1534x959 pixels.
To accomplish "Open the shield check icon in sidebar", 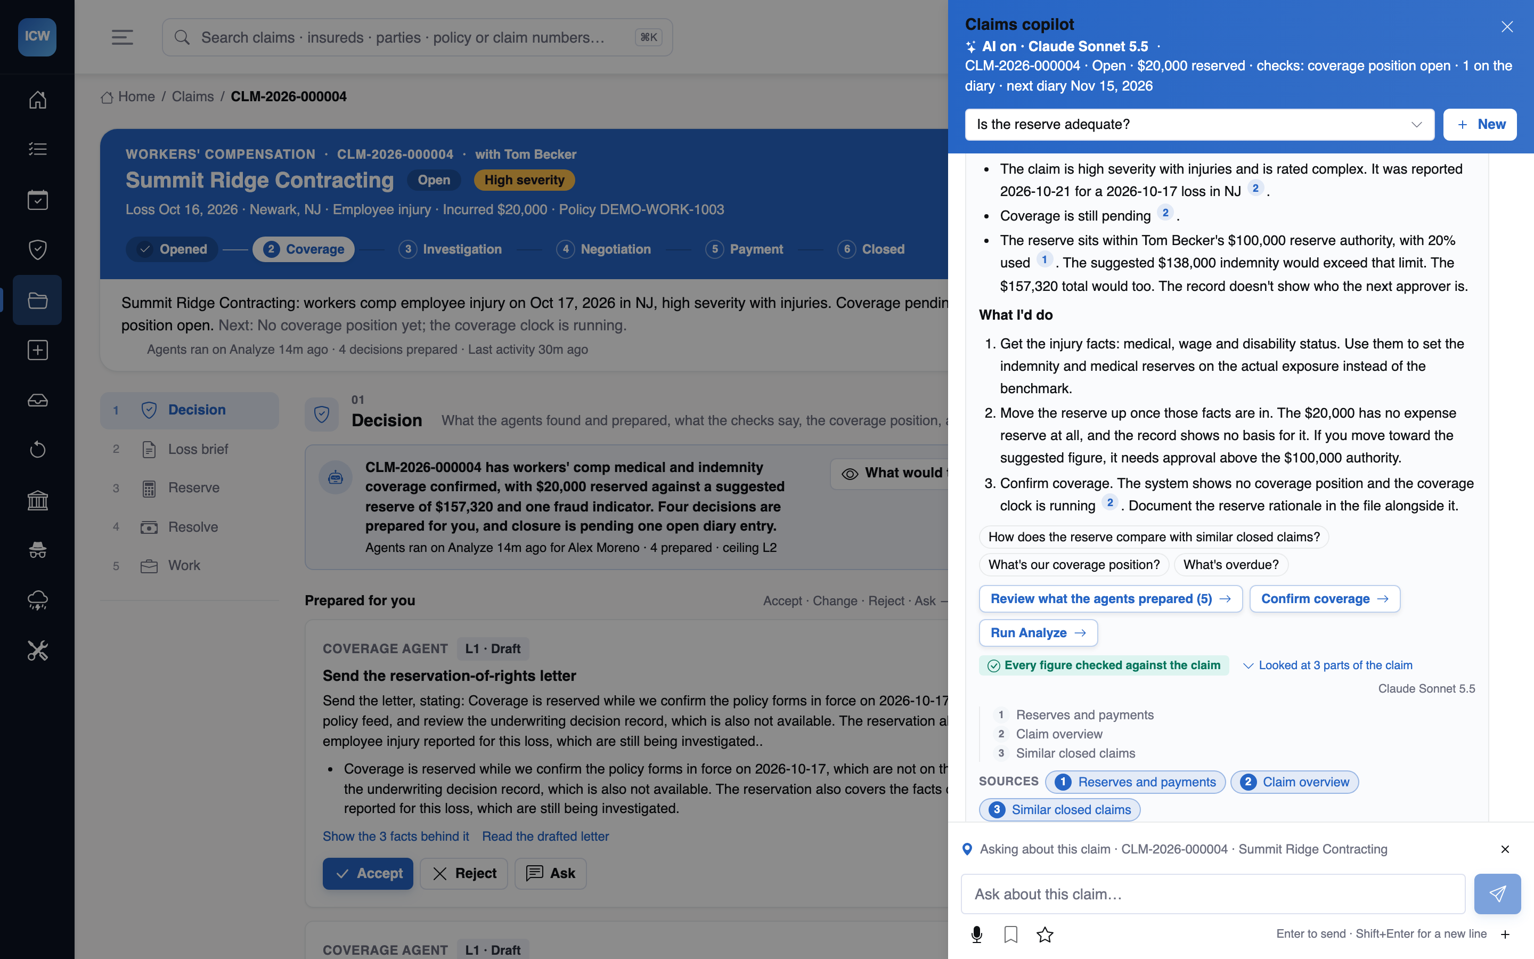I will 37,249.
